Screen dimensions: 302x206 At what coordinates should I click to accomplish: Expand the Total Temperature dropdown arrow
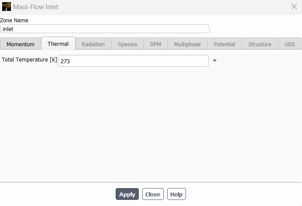coord(215,61)
